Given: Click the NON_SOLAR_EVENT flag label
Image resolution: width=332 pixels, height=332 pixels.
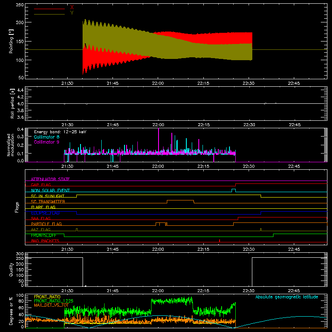Looking at the screenshot, I should (50, 190).
